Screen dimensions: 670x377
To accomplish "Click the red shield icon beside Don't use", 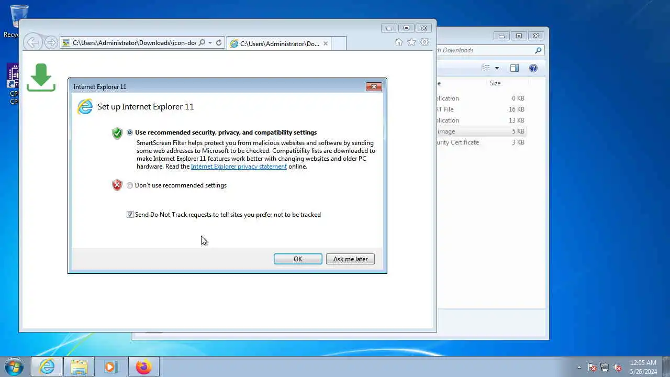I will [117, 185].
